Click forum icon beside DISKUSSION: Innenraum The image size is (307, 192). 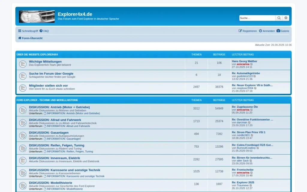23,160
